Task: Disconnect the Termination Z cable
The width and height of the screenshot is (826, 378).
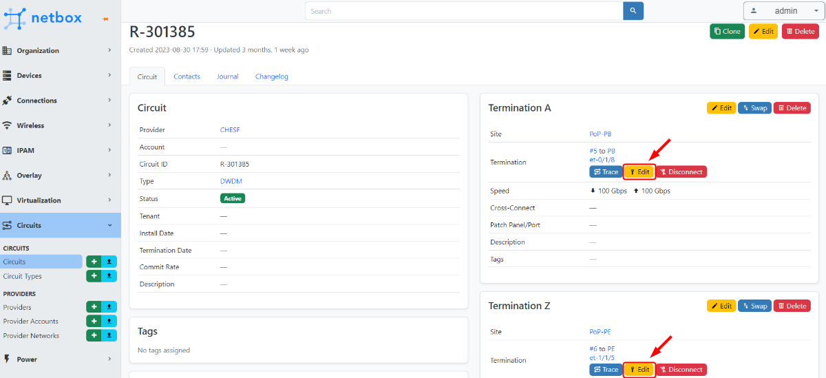Action: point(681,370)
